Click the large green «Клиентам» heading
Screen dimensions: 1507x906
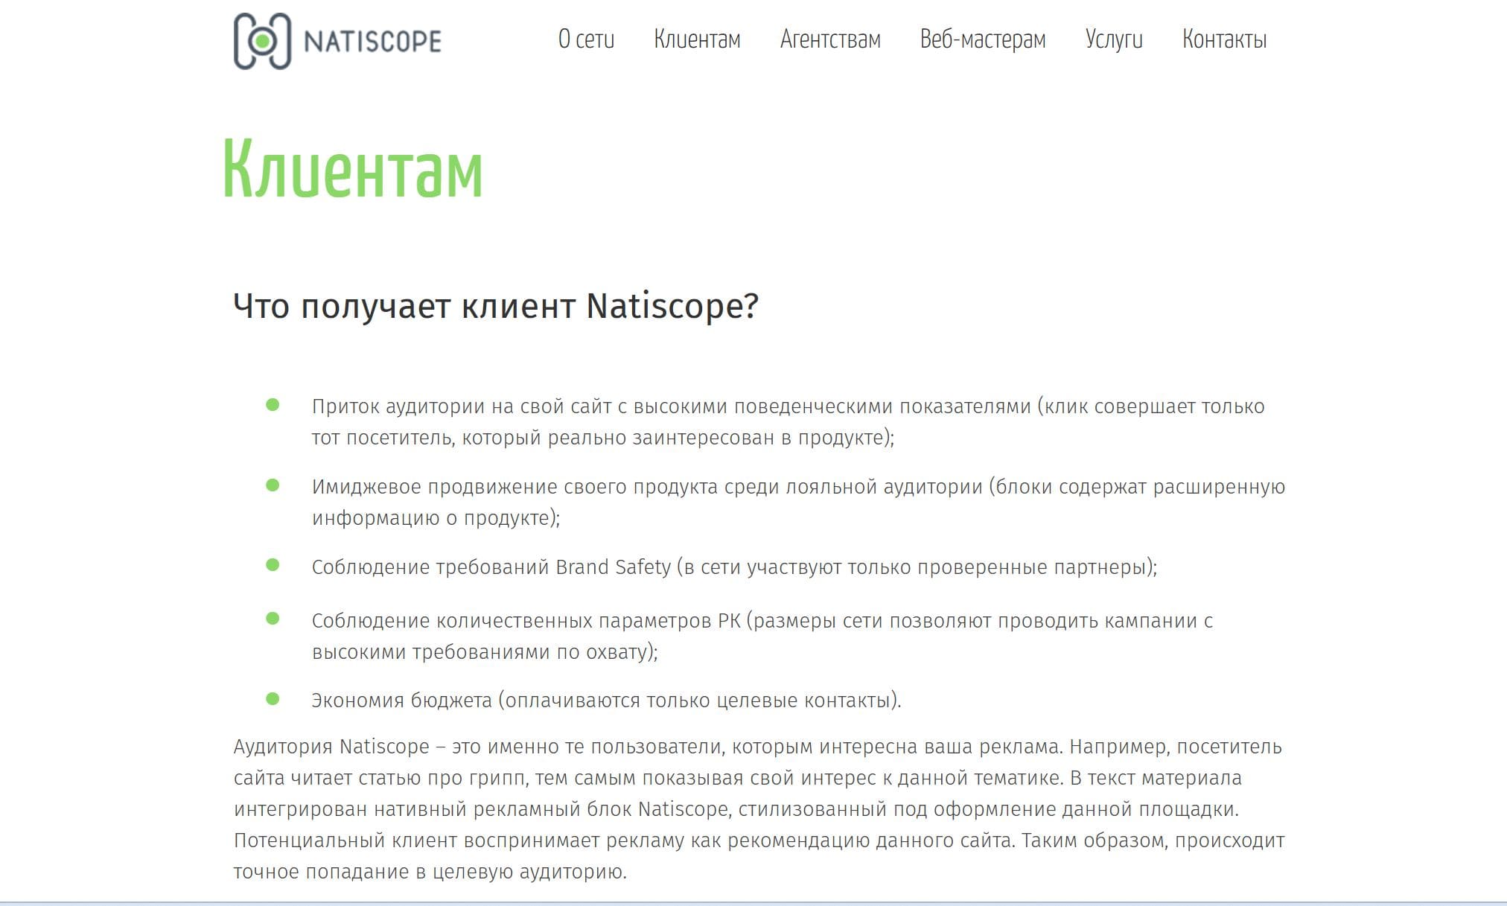point(353,170)
